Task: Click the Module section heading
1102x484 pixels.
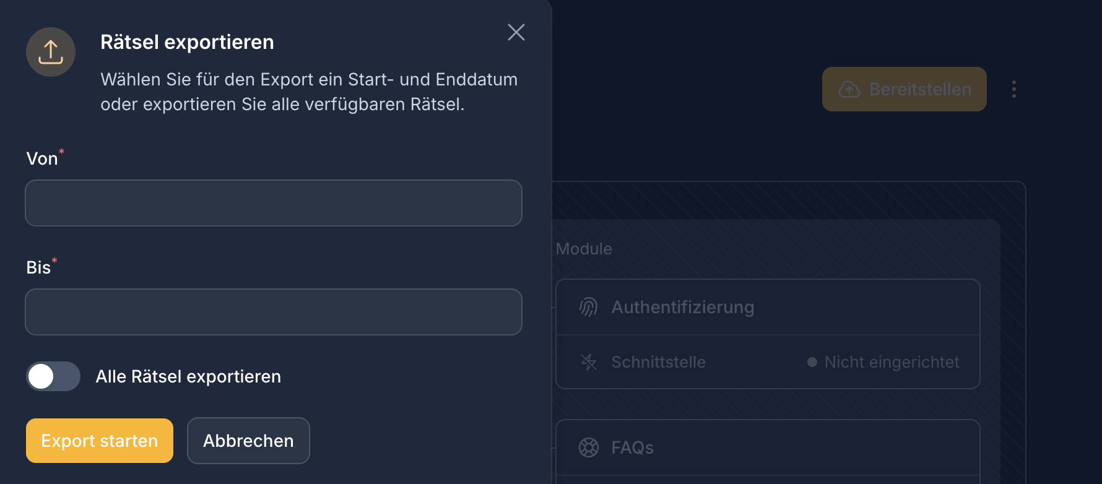Action: pos(583,248)
